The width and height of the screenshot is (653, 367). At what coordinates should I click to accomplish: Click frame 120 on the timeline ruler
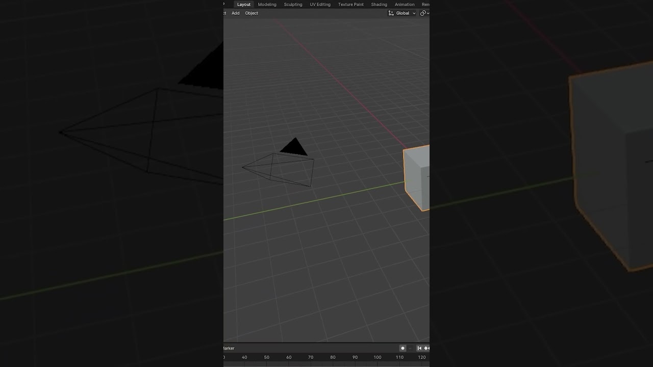pyautogui.click(x=422, y=357)
